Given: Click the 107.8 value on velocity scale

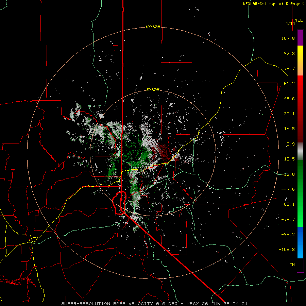Looking at the screenshot, I should point(288,38).
